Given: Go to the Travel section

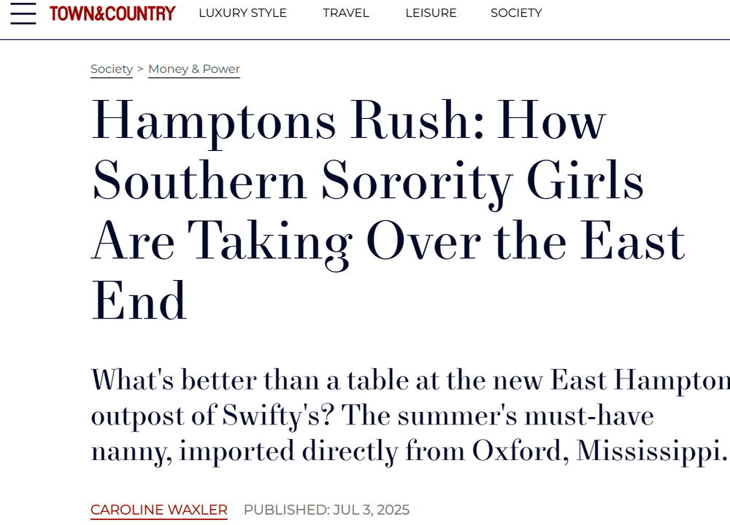Looking at the screenshot, I should tap(346, 13).
